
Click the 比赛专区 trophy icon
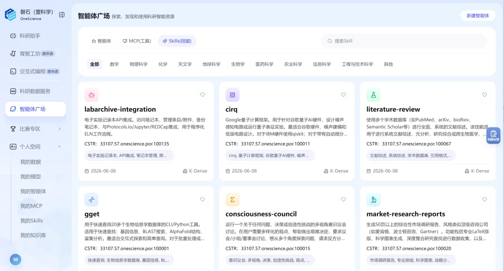13,129
